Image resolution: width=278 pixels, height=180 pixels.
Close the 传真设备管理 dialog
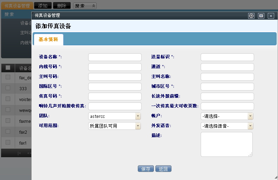(x=271, y=16)
